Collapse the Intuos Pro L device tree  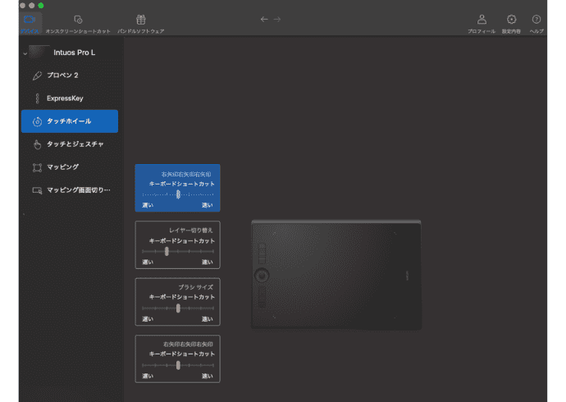[25, 53]
